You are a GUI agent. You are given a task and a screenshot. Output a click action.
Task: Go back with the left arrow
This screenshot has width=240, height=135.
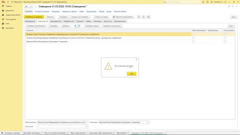[26, 6]
